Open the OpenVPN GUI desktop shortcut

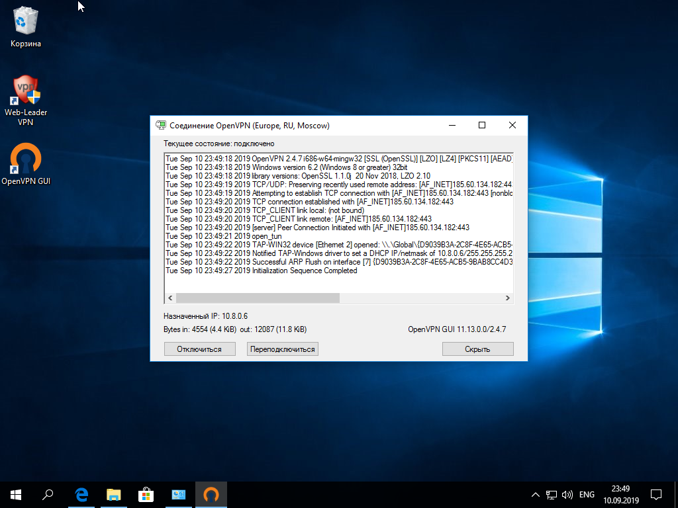26,164
